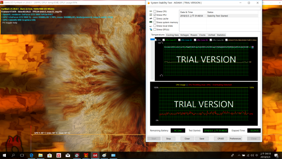Select the 'Stability Test Started' log row
Image resolution: width=282 pixels, height=159 pixels.
pos(219,16)
